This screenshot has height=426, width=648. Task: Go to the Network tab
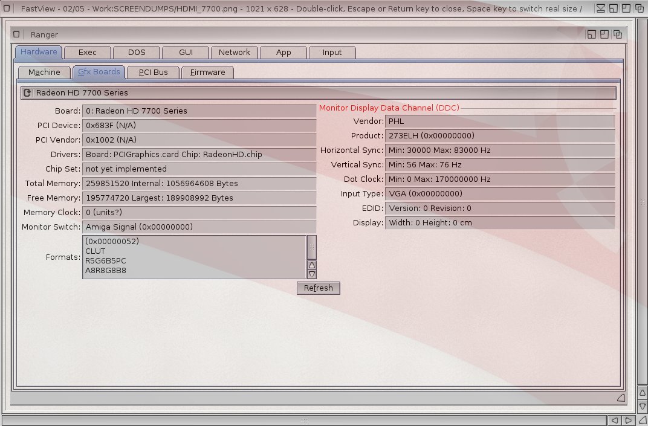click(x=235, y=53)
